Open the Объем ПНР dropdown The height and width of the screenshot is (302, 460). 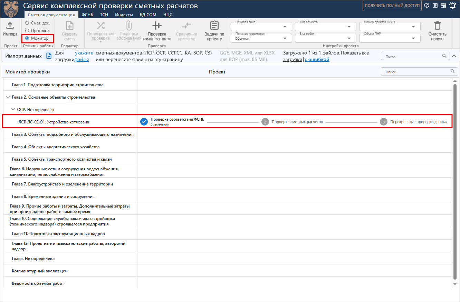coord(390,38)
